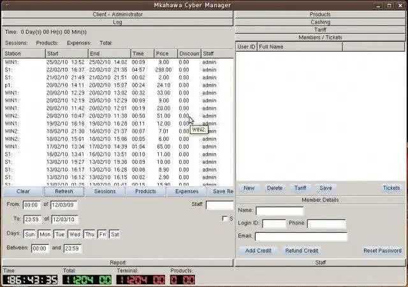Sort members by User ID column
The image size is (408, 287).
(x=247, y=47)
